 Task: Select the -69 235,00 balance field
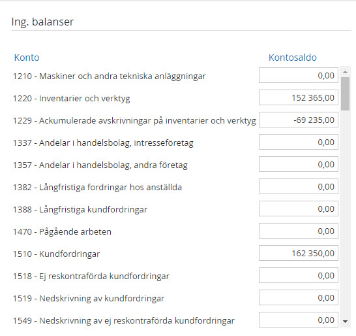tap(299, 120)
